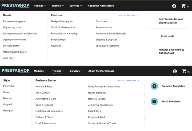Open Gifts, Flowers & Celebrations

click(104, 87)
